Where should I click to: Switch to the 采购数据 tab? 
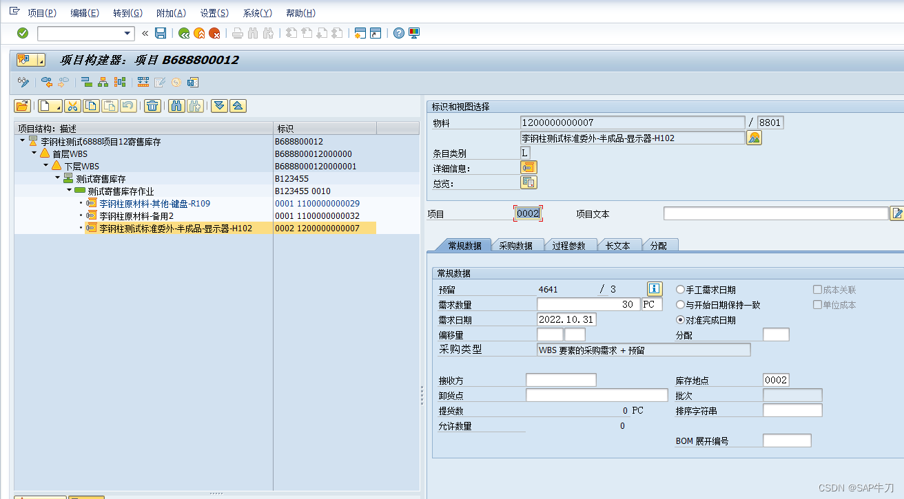click(515, 246)
